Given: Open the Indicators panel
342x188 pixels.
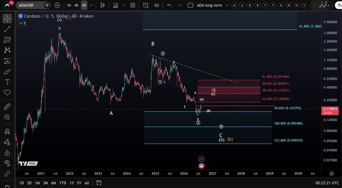Looking at the screenshot, I should (115, 5).
